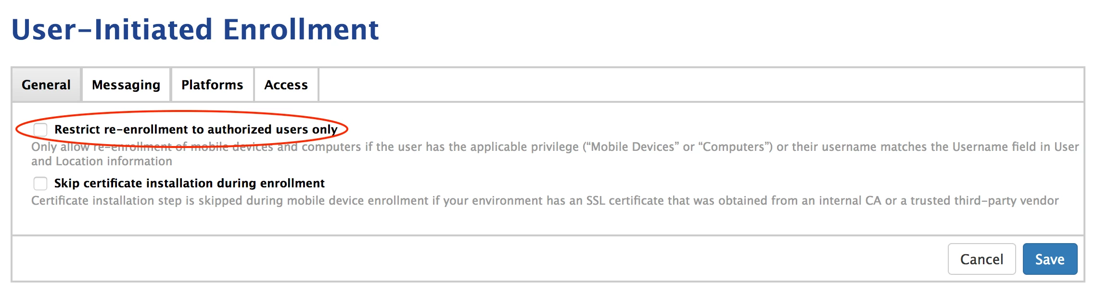This screenshot has width=1096, height=295.
Task: Open the General tab
Action: click(46, 85)
